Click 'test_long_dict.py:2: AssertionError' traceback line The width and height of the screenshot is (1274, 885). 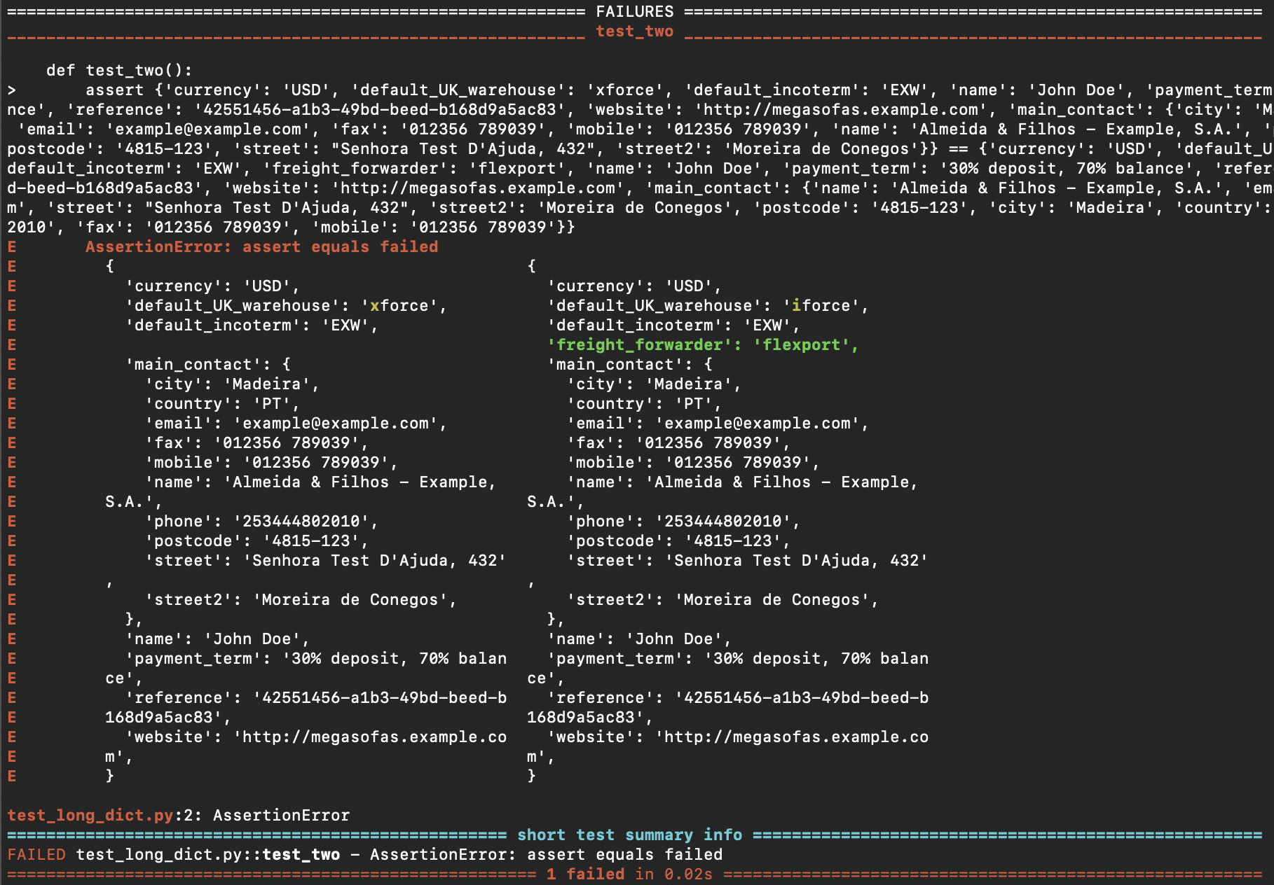(x=179, y=815)
